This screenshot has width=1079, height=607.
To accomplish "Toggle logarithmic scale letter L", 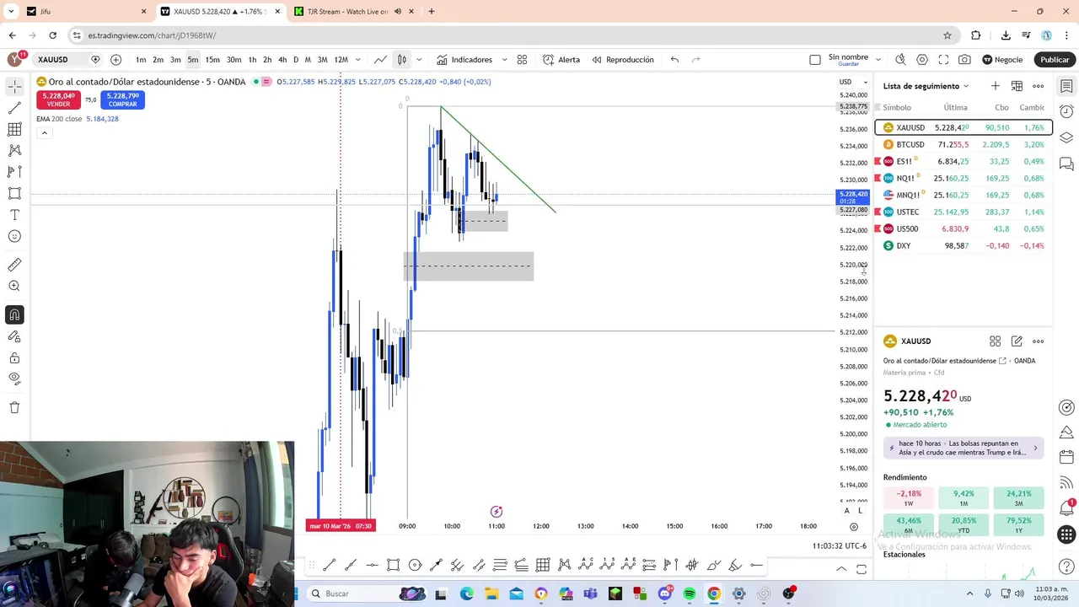I will coord(861,511).
